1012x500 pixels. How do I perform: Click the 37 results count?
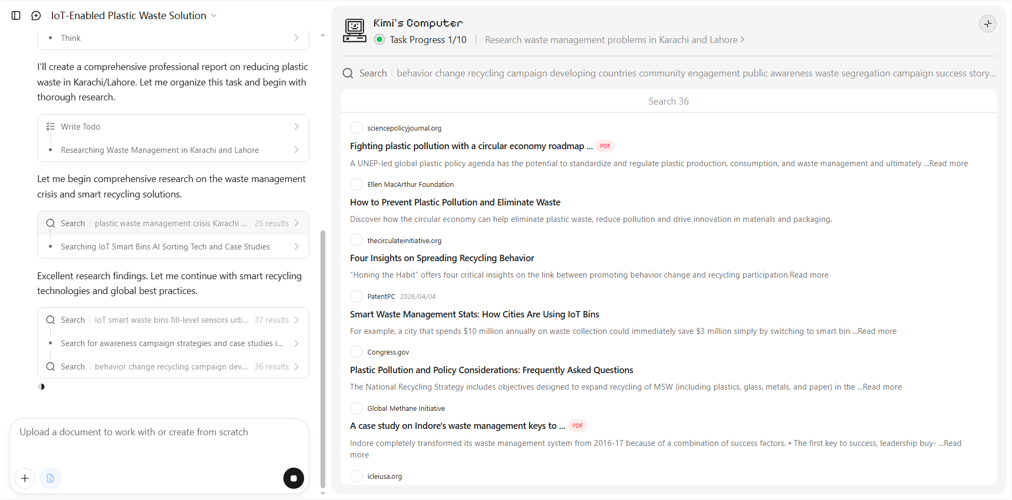click(x=272, y=320)
